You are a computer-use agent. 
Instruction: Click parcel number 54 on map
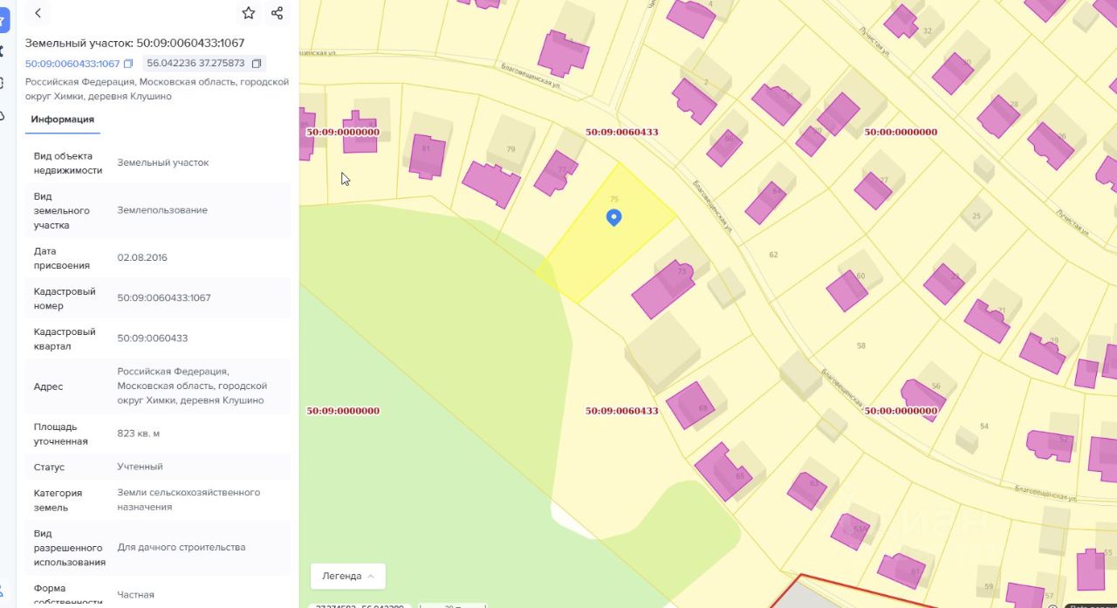click(984, 427)
